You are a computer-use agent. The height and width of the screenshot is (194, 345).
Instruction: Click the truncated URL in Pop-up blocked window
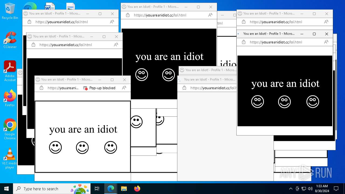[x=63, y=88]
